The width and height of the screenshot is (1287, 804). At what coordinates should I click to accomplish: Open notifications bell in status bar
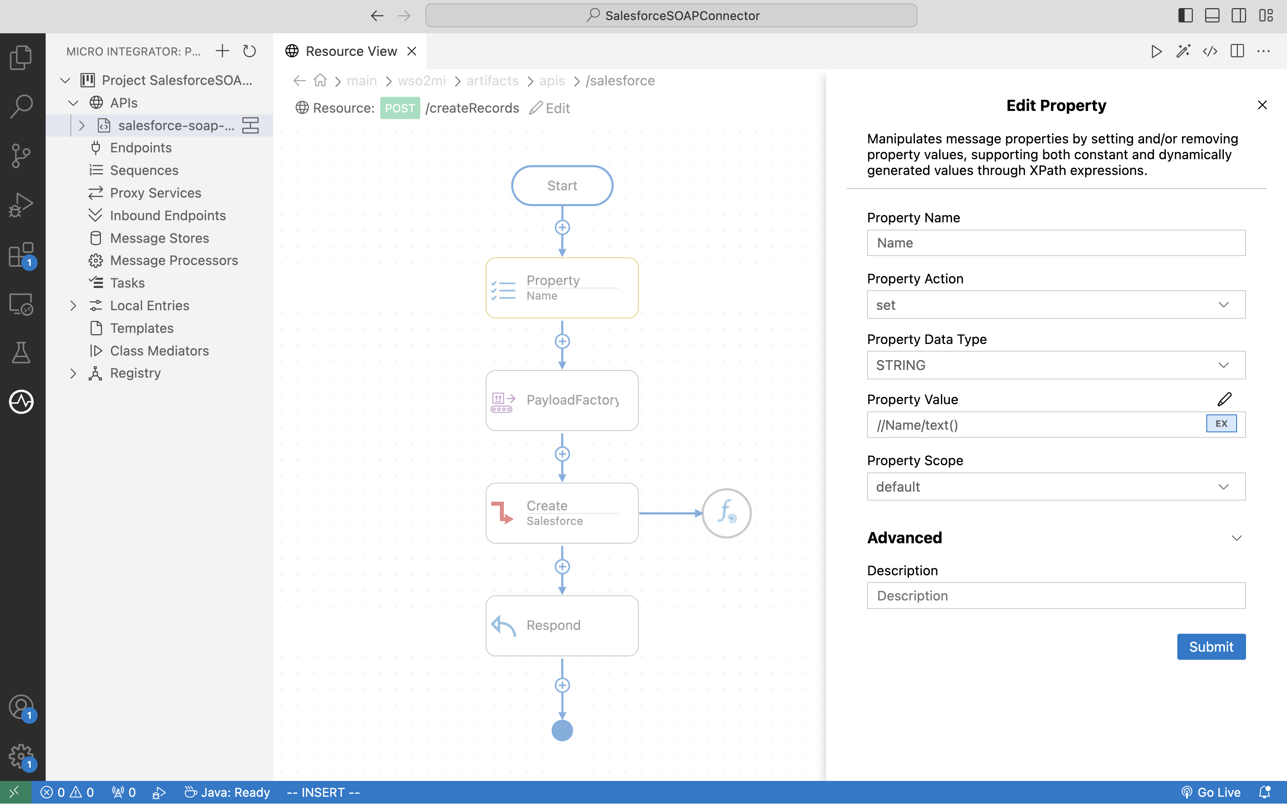(1265, 792)
